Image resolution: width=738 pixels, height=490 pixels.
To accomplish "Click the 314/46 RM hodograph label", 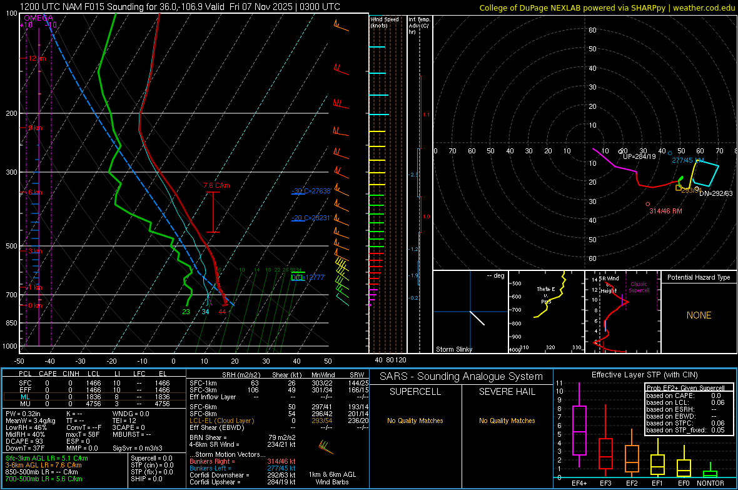I will pos(665,211).
